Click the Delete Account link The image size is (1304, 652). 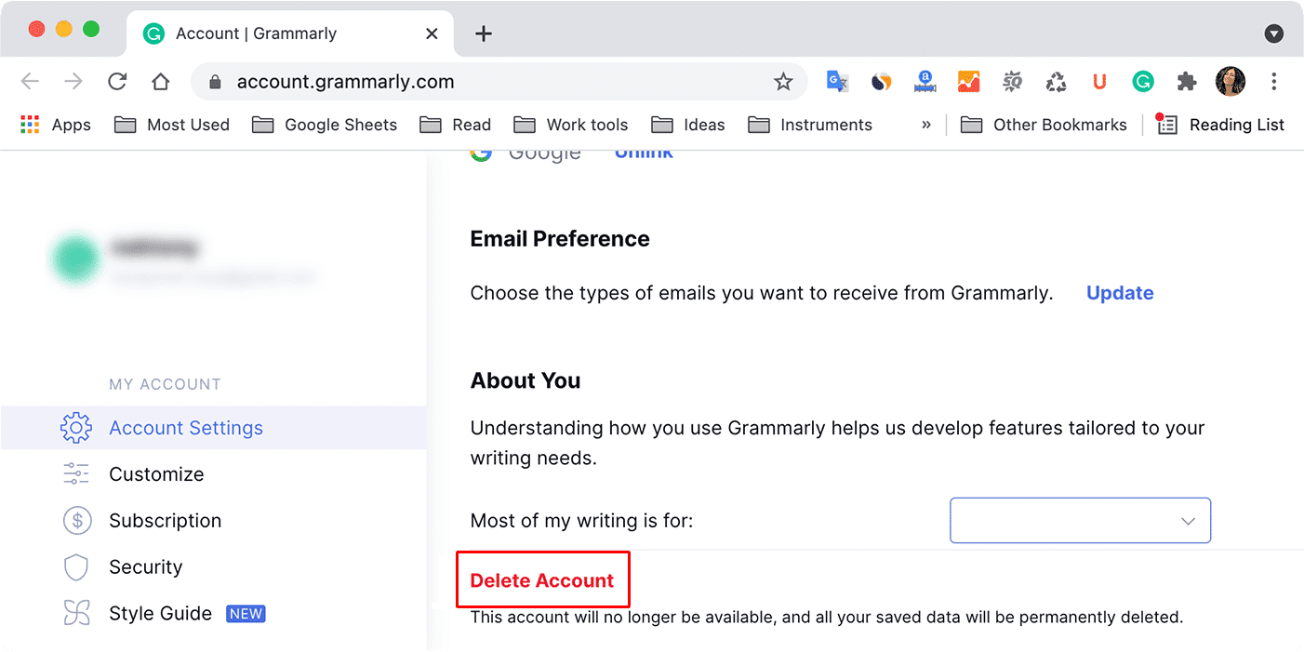tap(542, 580)
